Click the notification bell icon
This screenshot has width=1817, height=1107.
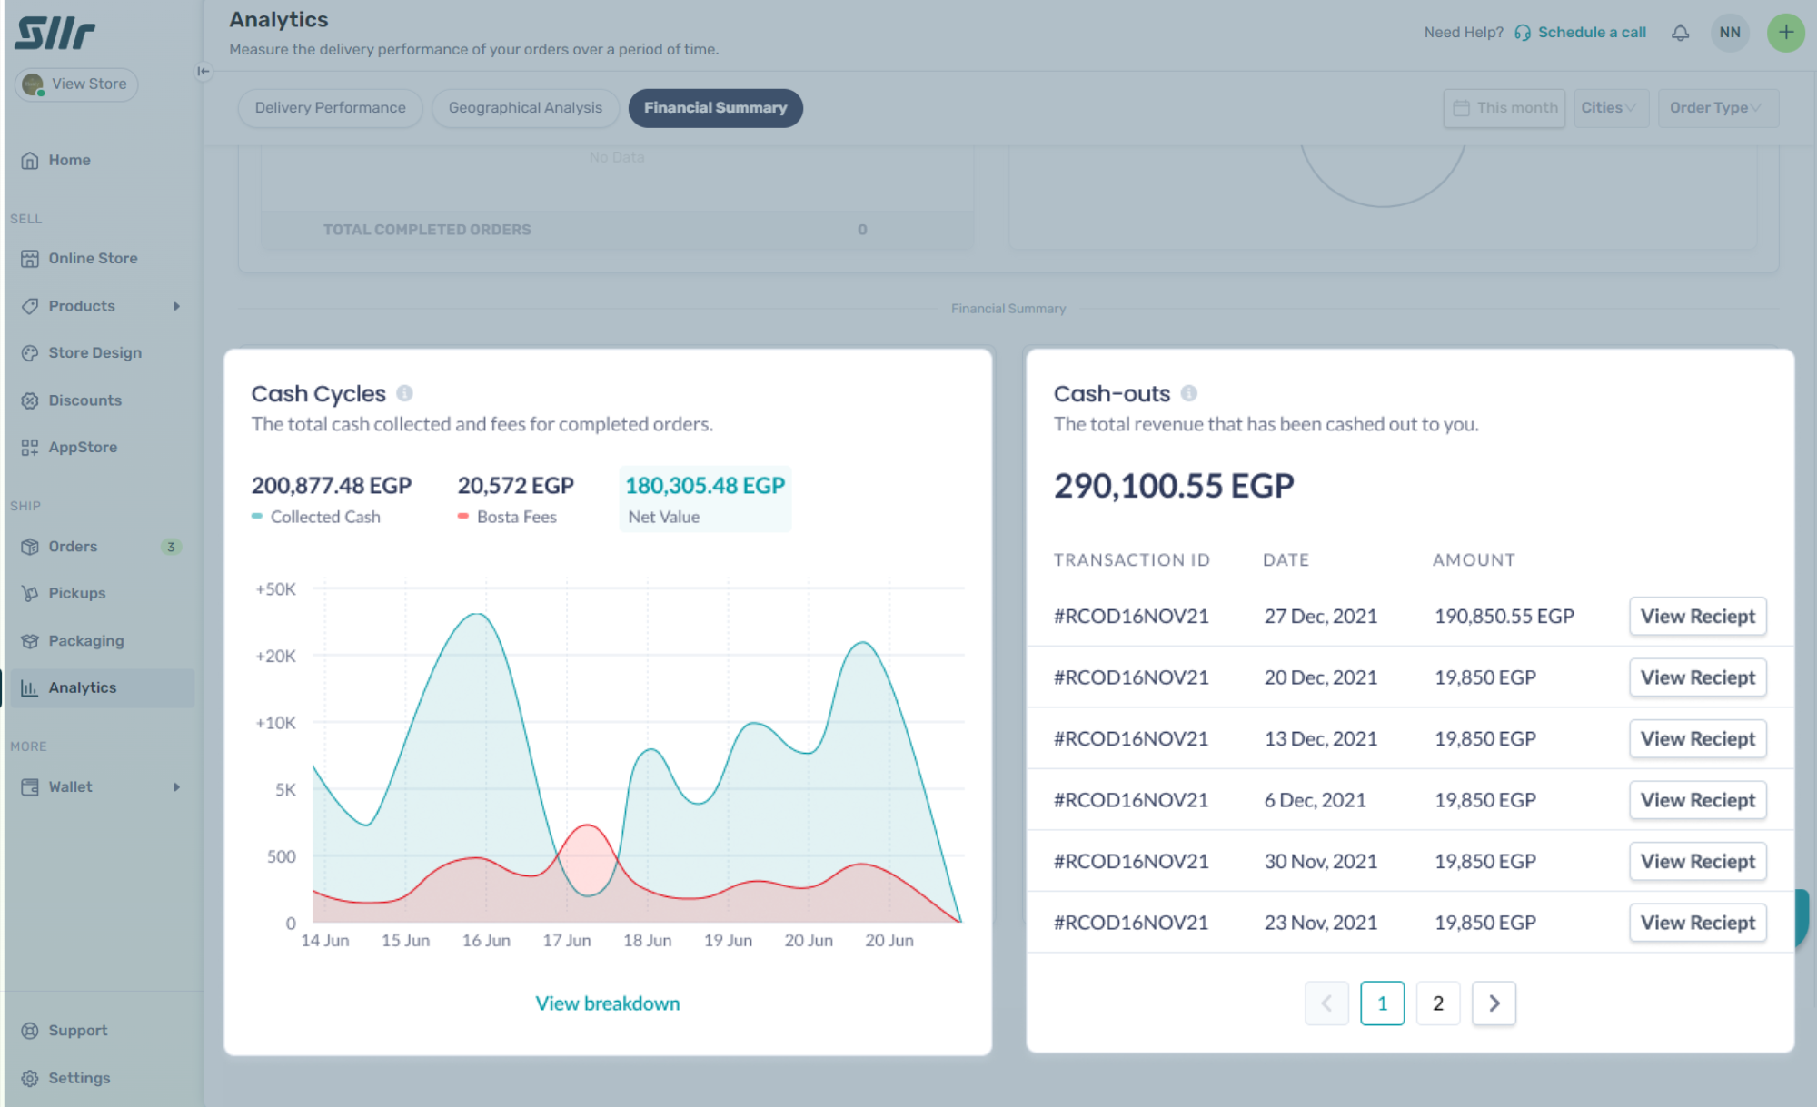click(x=1680, y=33)
